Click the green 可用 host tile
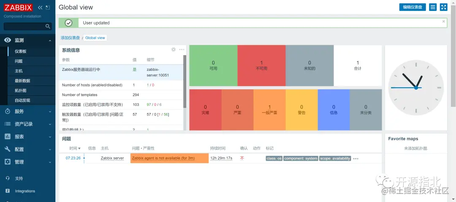The height and width of the screenshot is (202, 456). point(213,65)
